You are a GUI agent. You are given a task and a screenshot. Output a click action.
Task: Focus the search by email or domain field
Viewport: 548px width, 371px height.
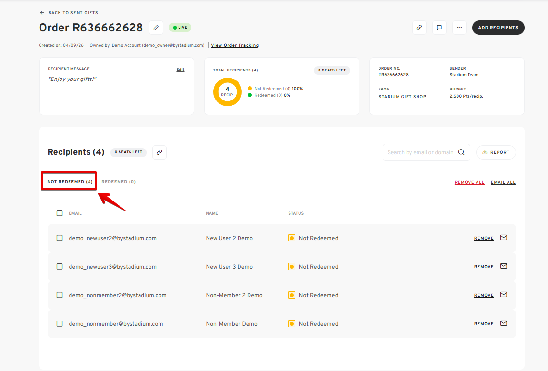420,152
